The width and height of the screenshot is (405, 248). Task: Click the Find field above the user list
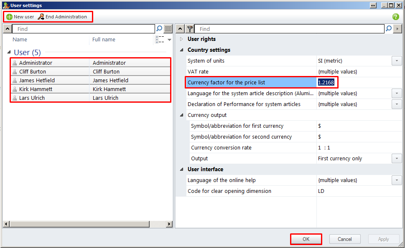pos(84,29)
